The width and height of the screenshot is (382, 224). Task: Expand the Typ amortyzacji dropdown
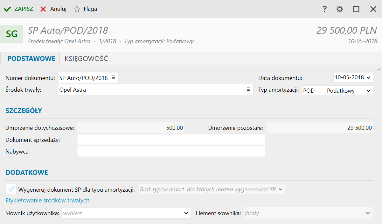(x=368, y=91)
